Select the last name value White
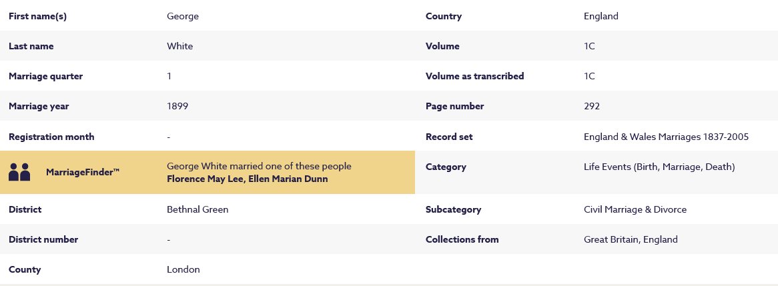 (179, 46)
